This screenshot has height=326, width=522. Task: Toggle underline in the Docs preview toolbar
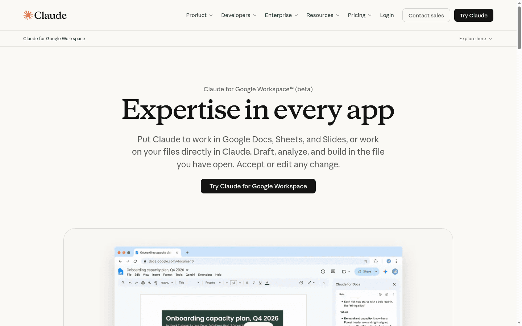(x=260, y=283)
